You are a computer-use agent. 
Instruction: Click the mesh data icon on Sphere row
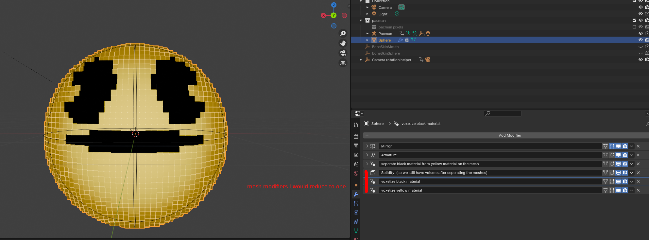tap(414, 40)
